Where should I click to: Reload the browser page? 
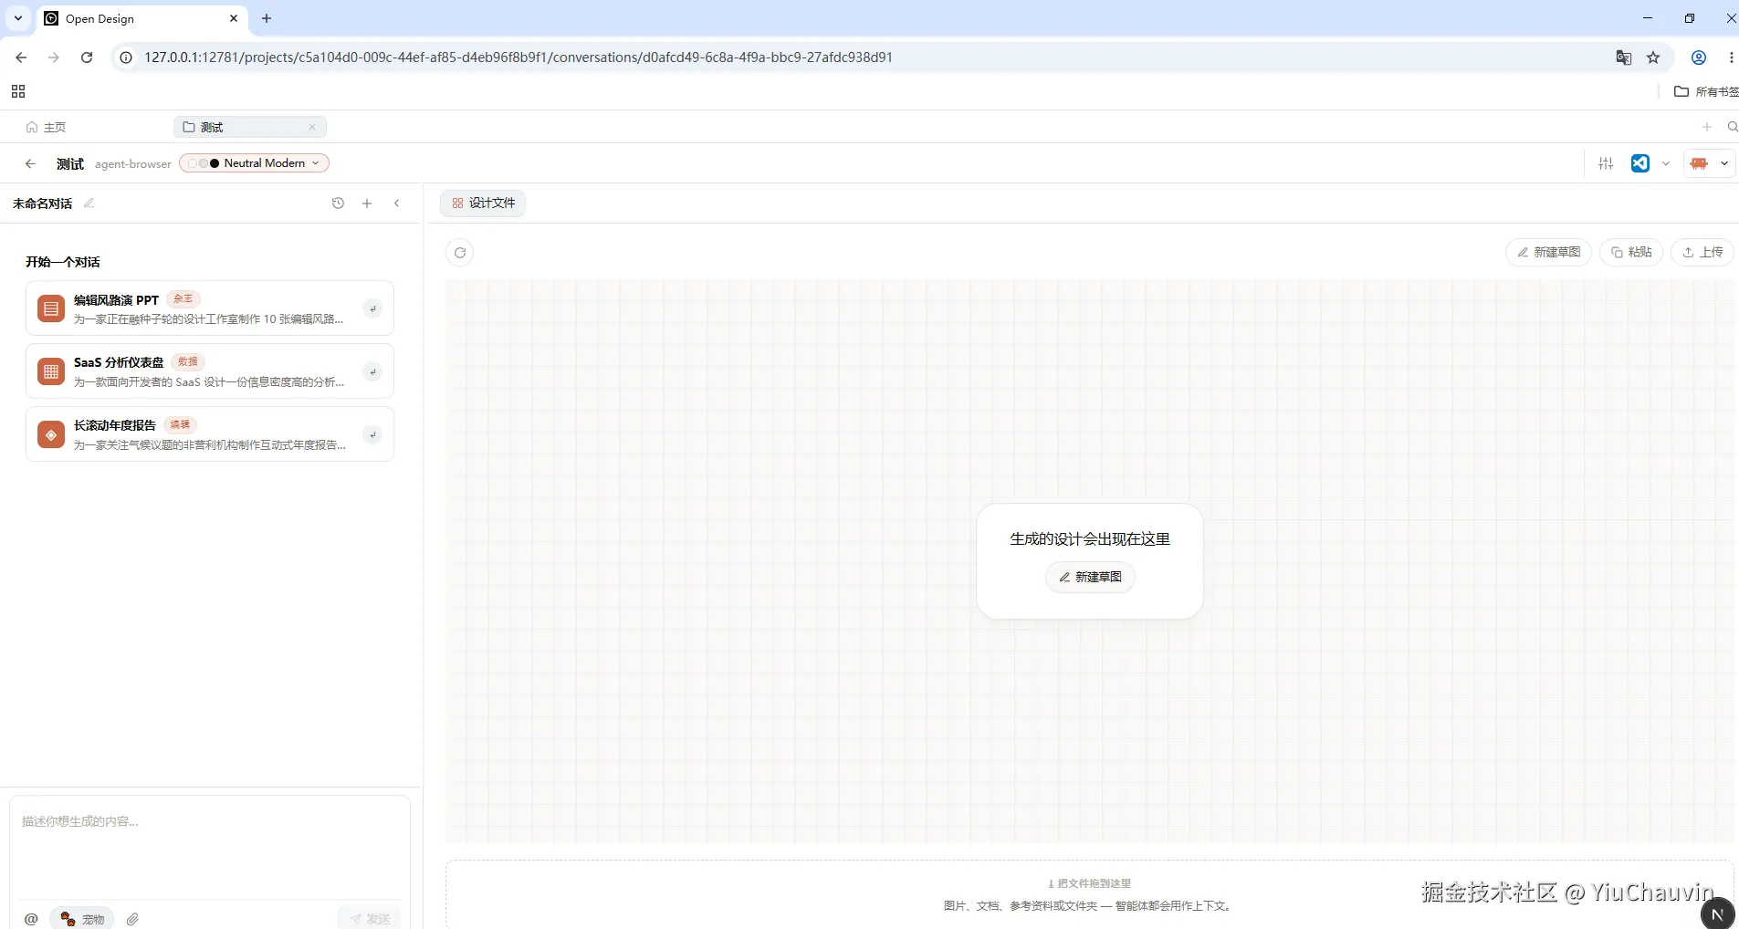pyautogui.click(x=87, y=57)
